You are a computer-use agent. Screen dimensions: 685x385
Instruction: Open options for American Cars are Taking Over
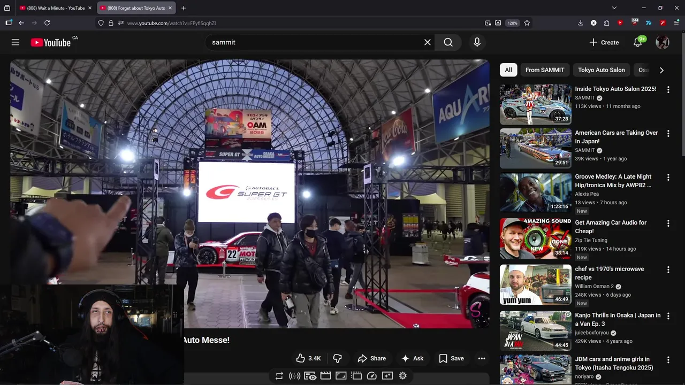click(x=668, y=134)
